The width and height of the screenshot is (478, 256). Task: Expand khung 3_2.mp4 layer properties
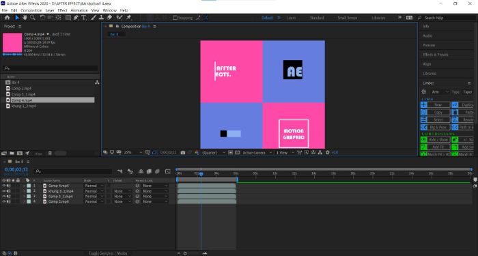(x=24, y=191)
